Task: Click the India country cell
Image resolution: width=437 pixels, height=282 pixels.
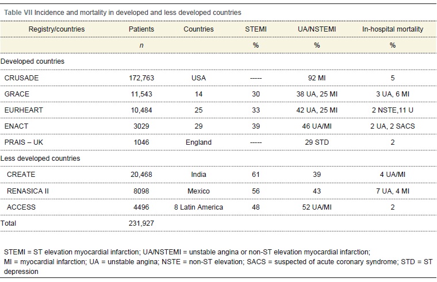Action: 198,174
